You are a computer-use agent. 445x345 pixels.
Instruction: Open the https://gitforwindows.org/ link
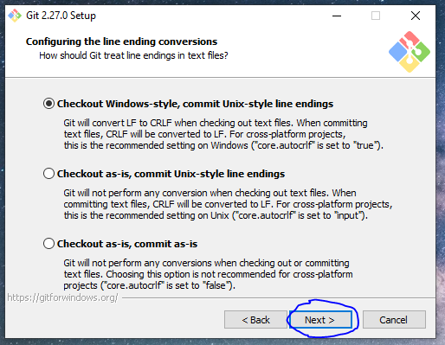[62, 297]
